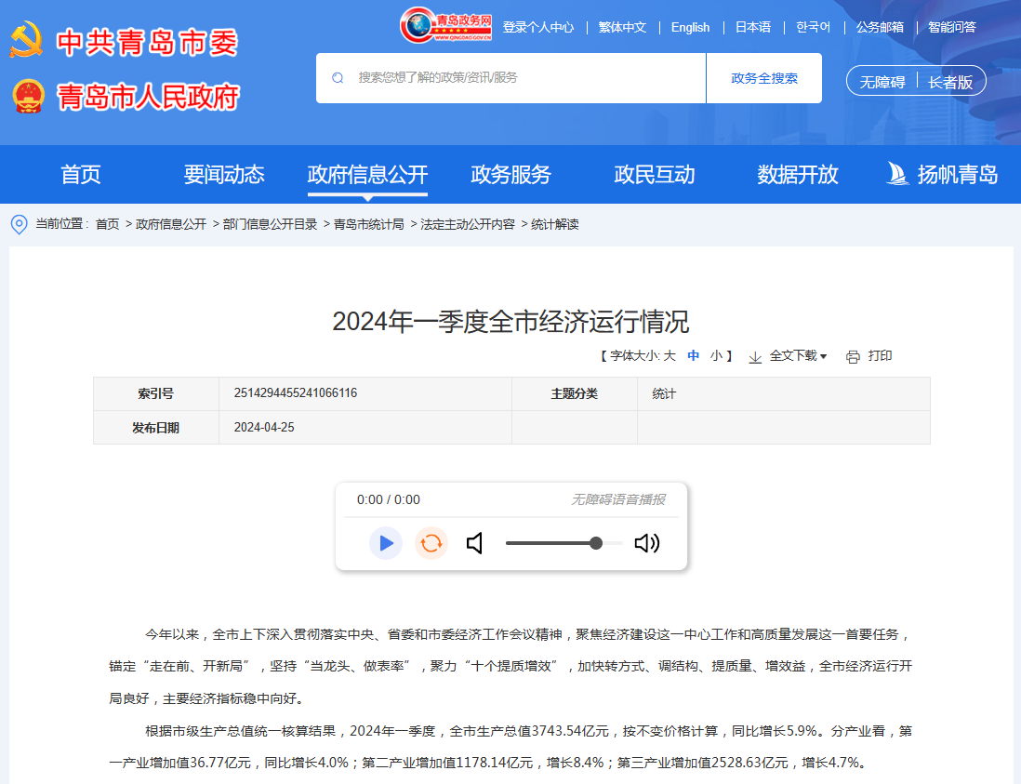Viewport: 1021px width, 784px height.
Task: Click the 政务全搜索 search button
Action: tap(763, 78)
